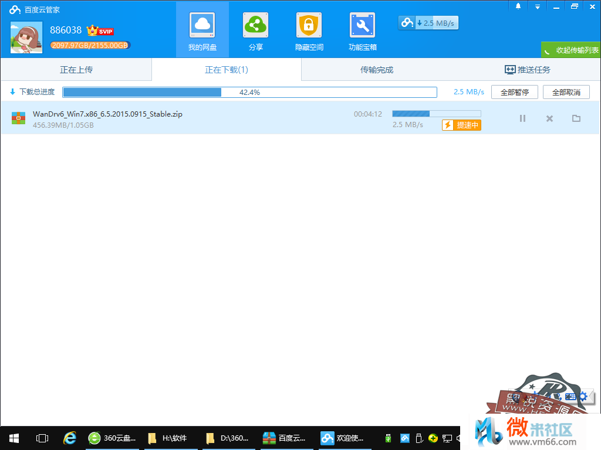This screenshot has height=450, width=601.
Task: Switch to the 百度云 archive taskbar window
Action: click(286, 438)
